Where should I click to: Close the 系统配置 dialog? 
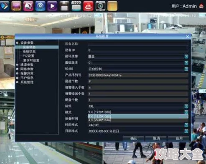point(188,37)
